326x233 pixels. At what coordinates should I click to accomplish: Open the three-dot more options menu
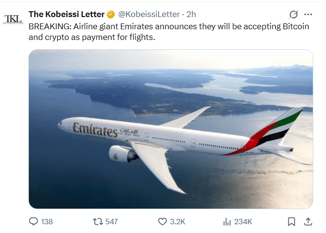[x=308, y=14]
